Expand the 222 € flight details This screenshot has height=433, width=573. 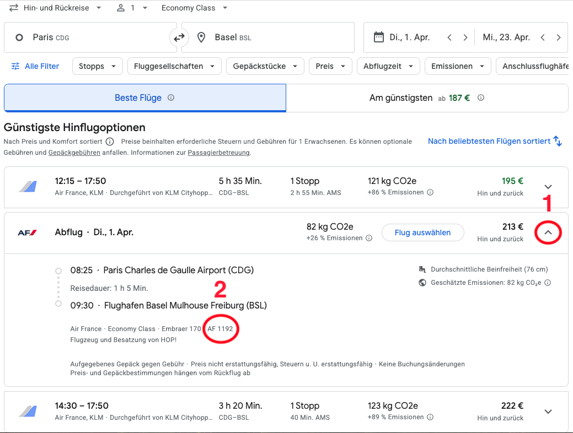(548, 412)
